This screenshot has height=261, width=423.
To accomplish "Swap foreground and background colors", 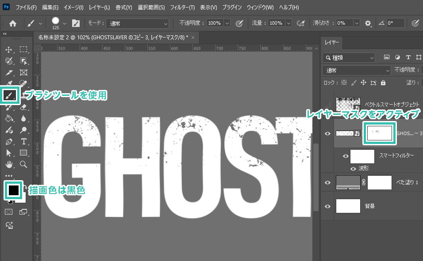I will pyautogui.click(x=24, y=187).
